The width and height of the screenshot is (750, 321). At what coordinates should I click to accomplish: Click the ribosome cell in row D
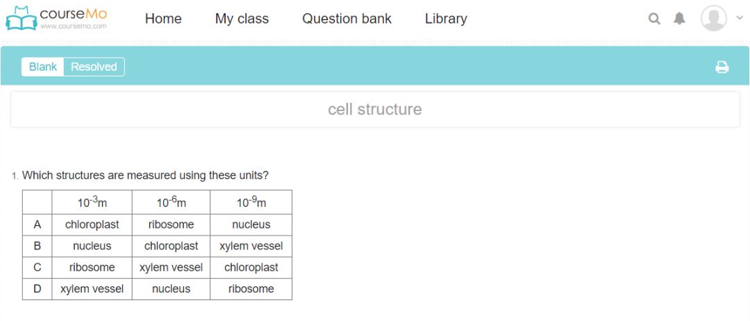coord(251,289)
